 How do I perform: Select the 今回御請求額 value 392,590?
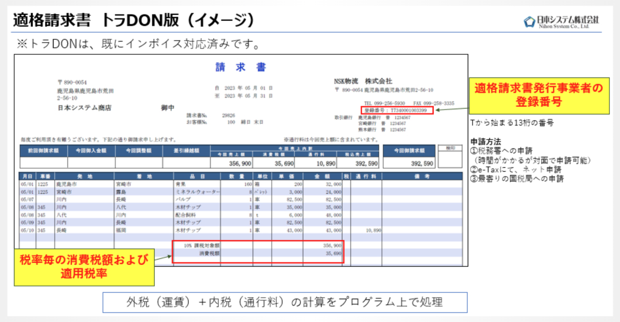[x=422, y=164]
